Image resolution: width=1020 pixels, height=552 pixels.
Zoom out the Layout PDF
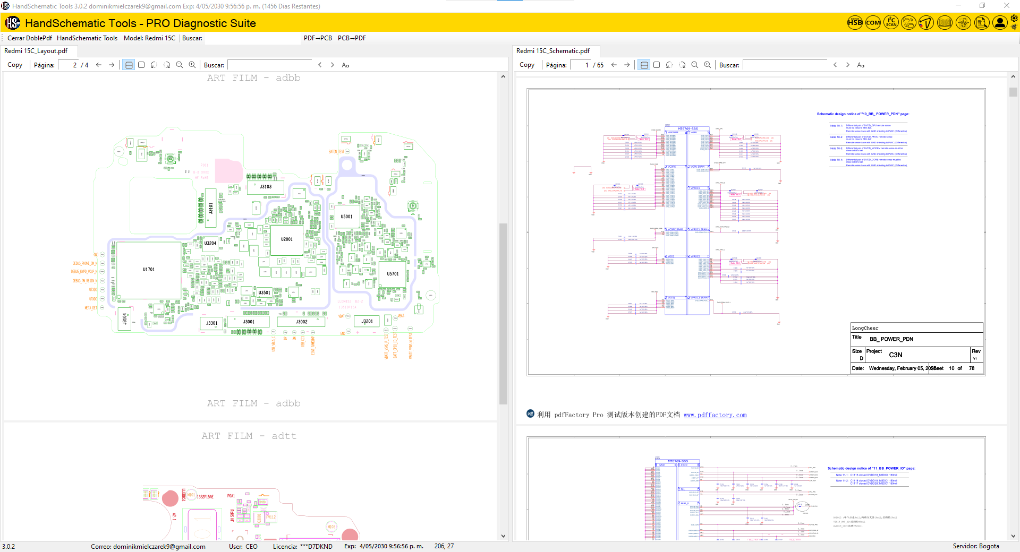tap(180, 65)
